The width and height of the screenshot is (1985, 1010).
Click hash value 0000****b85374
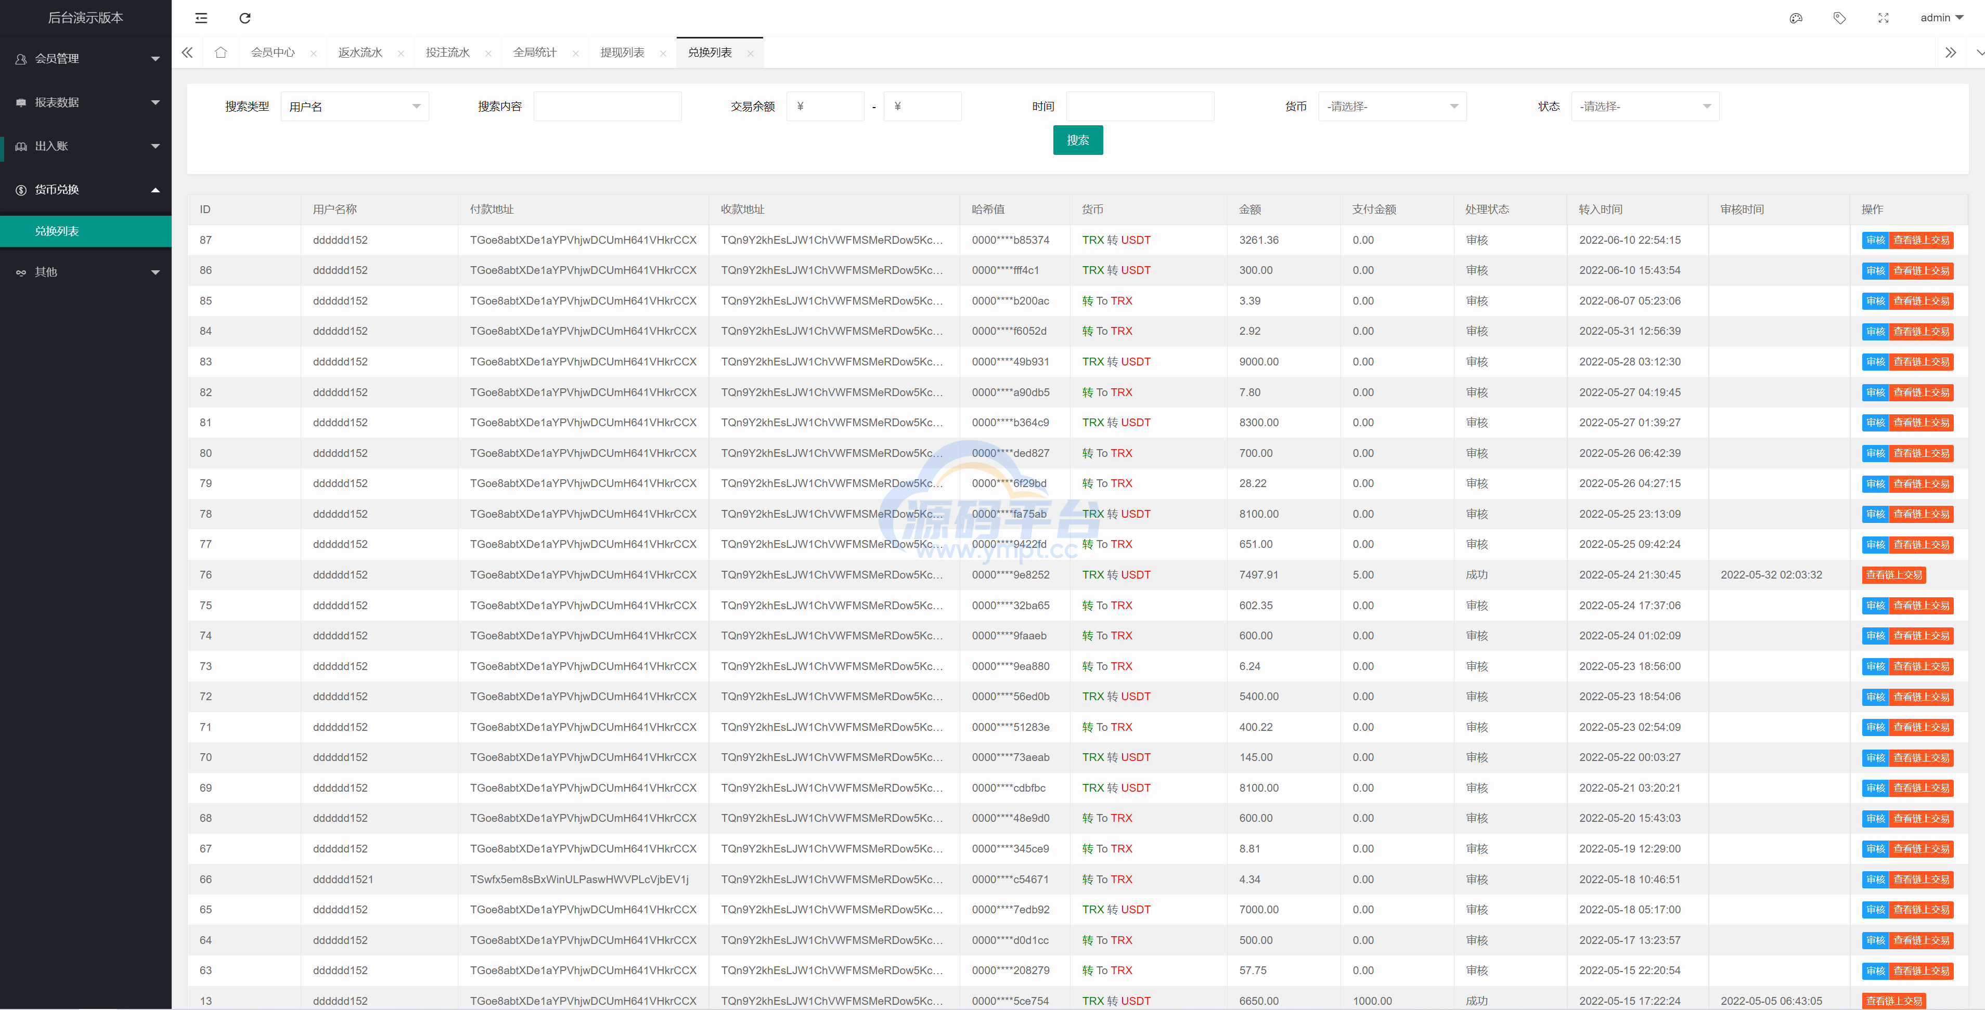(1010, 240)
